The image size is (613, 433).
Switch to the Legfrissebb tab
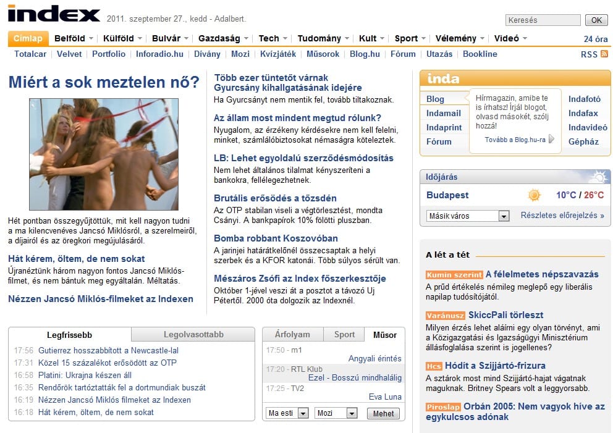(x=70, y=335)
